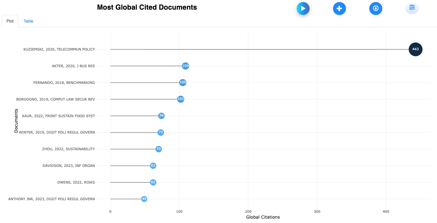
Task: Click the Most Global Cited Documents heading
Action: (147, 7)
